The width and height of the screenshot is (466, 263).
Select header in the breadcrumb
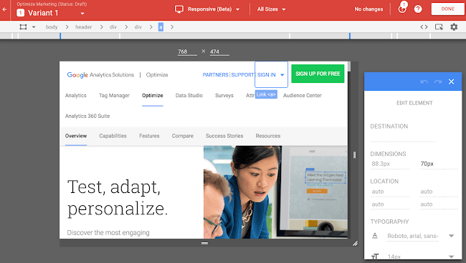pos(83,27)
